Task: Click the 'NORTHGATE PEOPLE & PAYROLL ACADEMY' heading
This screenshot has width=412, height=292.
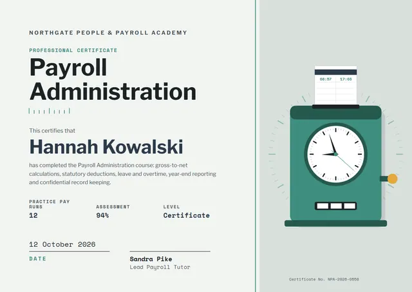Action: tap(108, 33)
